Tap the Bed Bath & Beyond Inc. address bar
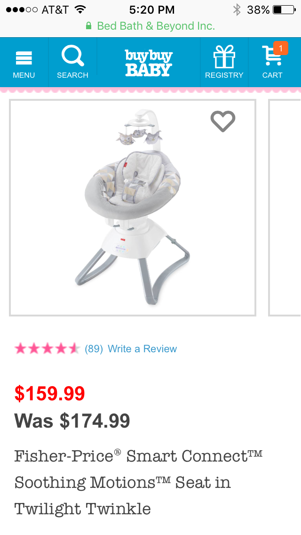This screenshot has height=535, width=301. pyautogui.click(x=150, y=26)
